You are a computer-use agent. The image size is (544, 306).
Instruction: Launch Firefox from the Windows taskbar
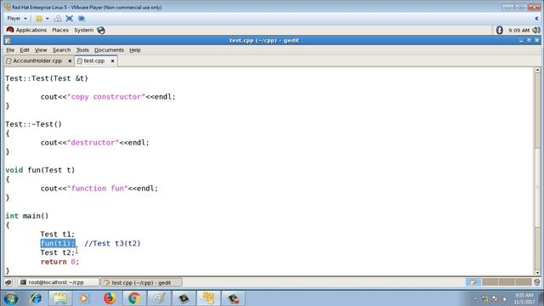pyautogui.click(x=110, y=298)
